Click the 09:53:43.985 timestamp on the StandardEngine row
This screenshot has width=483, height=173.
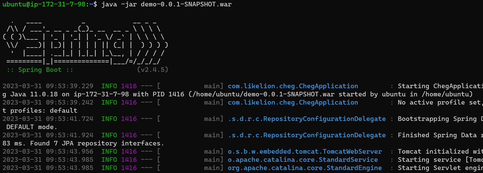pyautogui.click(x=70, y=168)
